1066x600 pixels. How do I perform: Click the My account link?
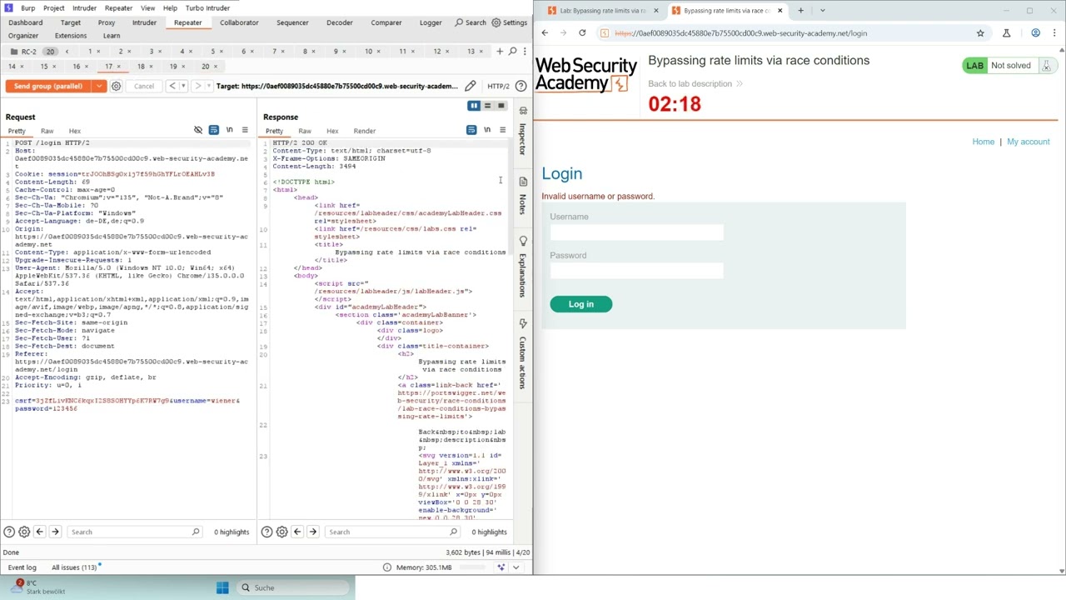click(1028, 142)
